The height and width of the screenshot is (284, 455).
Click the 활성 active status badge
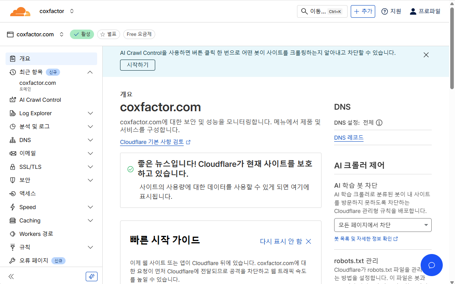[x=82, y=34]
